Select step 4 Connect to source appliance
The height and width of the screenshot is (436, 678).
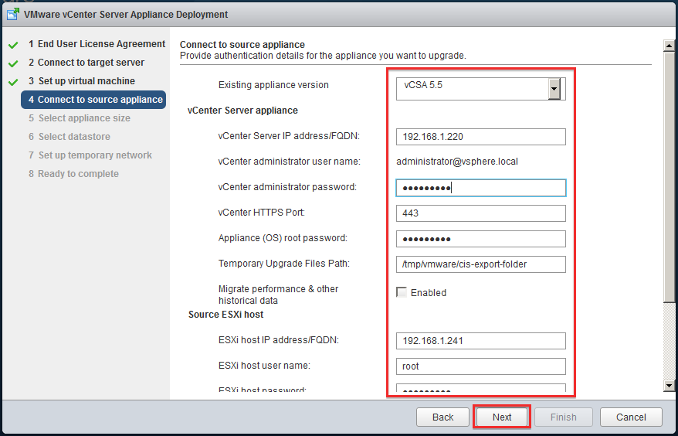[x=93, y=100]
